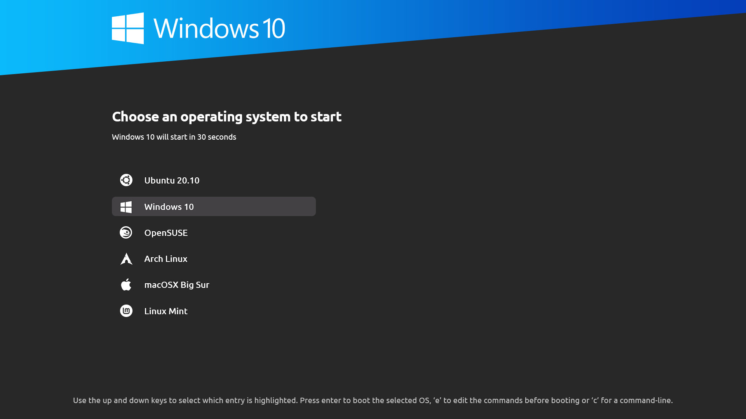Click the 'Windows 10 will start in 30 seconds' countdown
746x419 pixels.
174,137
